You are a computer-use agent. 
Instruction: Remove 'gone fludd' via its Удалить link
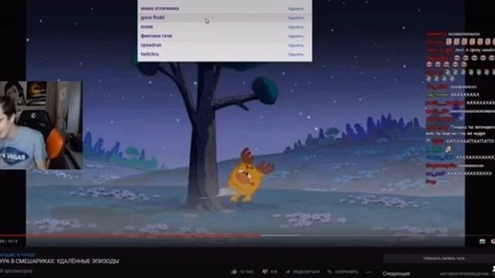(x=295, y=18)
